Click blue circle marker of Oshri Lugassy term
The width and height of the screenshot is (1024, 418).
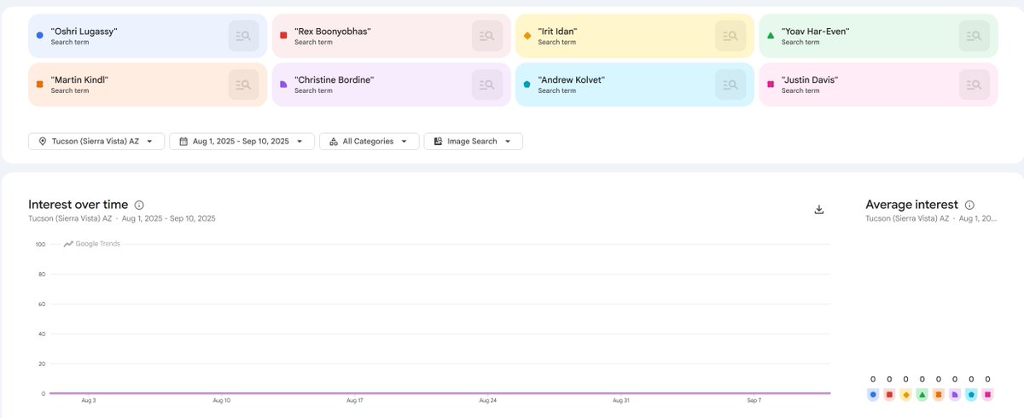point(40,36)
